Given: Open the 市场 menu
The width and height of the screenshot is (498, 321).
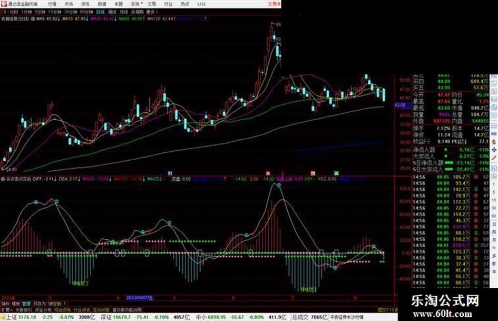Looking at the screenshot, I should [x=69, y=4].
